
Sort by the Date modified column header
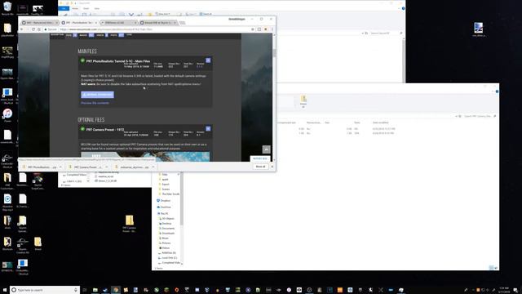[x=381, y=122]
